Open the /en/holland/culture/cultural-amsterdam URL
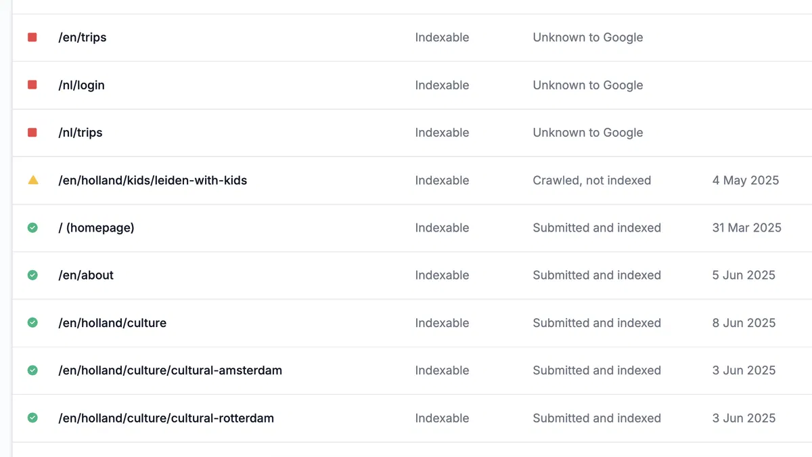812x457 pixels. click(x=171, y=370)
